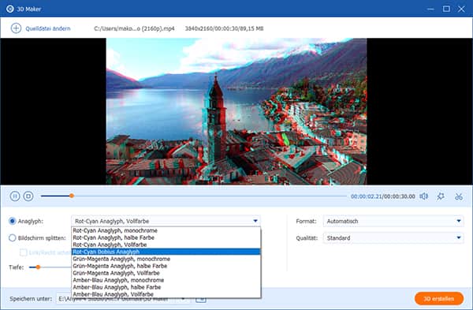The image size is (473, 310).
Task: Choose Amber-Blau Anaglyph, halbe Farbe
Action: click(x=166, y=287)
